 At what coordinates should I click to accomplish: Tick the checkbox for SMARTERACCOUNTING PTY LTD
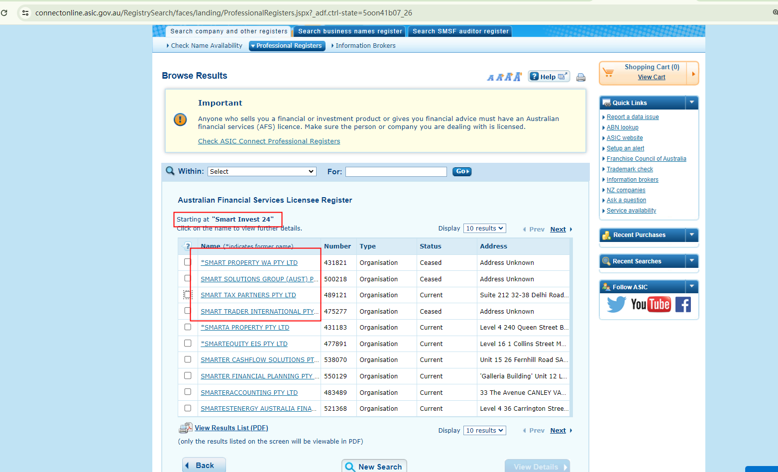tap(188, 392)
